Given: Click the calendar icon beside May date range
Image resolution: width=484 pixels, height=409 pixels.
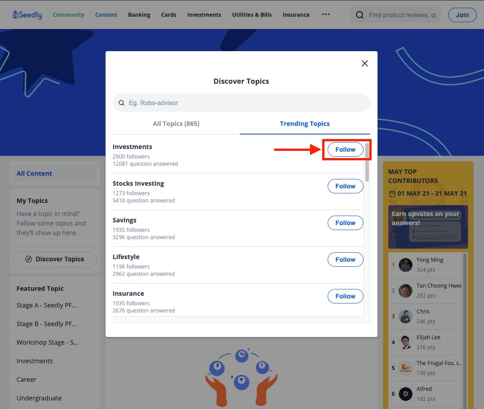Looking at the screenshot, I should coord(392,194).
